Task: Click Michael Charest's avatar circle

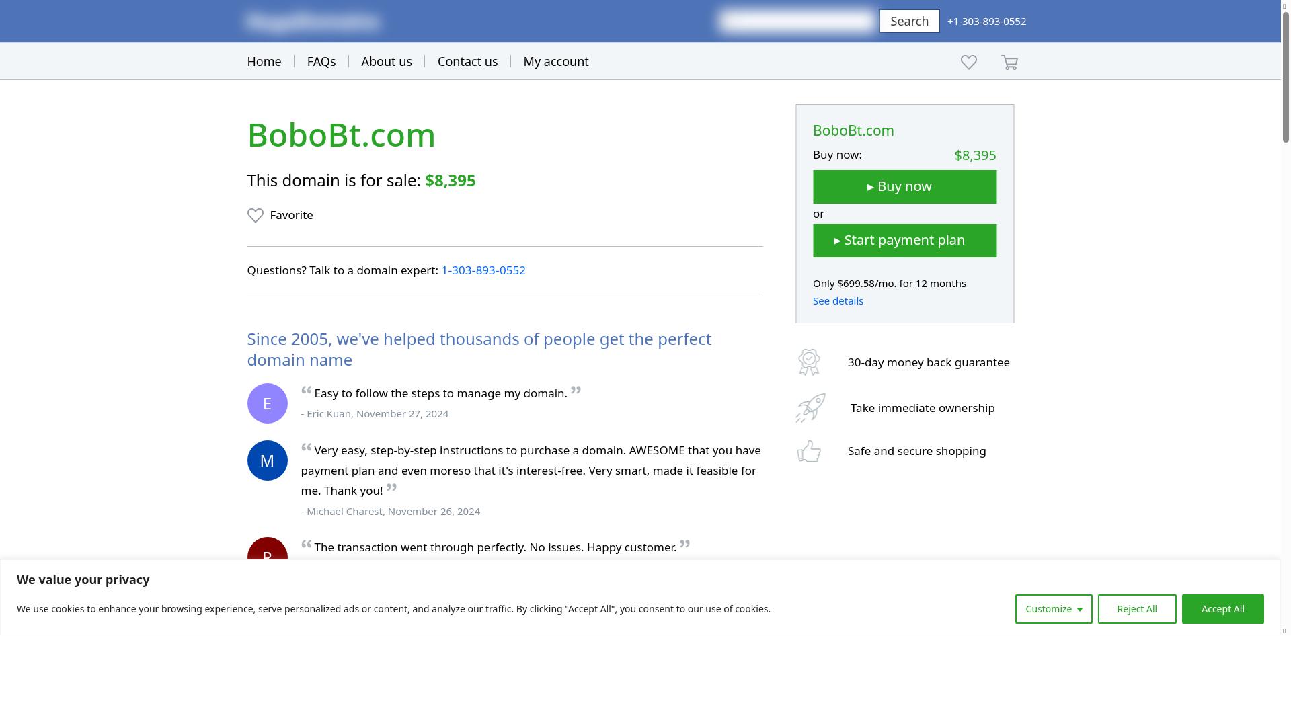Action: tap(267, 460)
